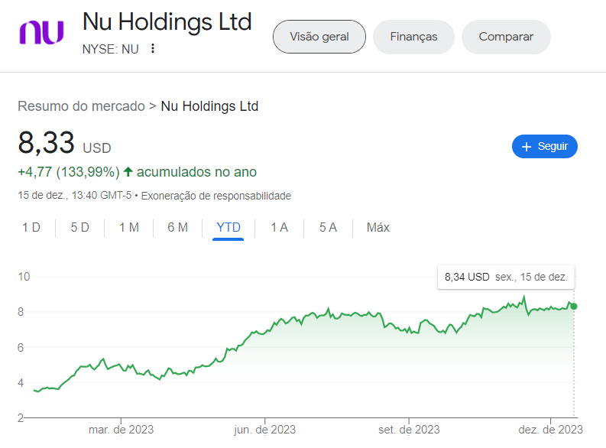Image resolution: width=606 pixels, height=448 pixels.
Task: Open the Exoneração de responsabilidade link
Action: coord(216,196)
